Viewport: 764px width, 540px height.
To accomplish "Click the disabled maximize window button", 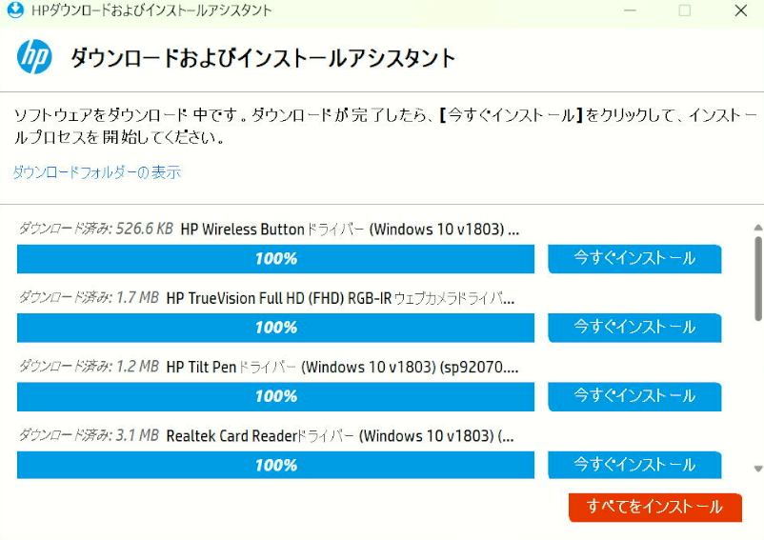I will coord(685,10).
